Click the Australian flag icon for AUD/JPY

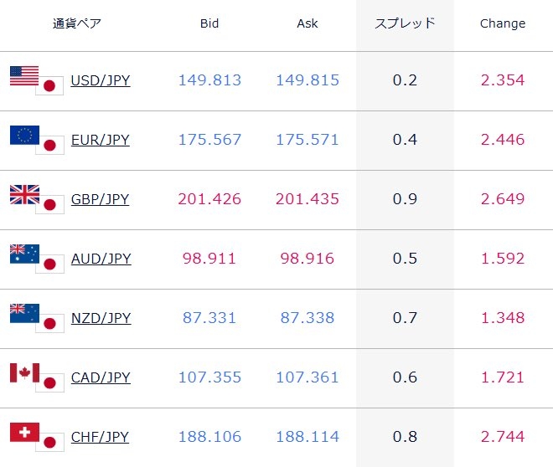(x=23, y=254)
